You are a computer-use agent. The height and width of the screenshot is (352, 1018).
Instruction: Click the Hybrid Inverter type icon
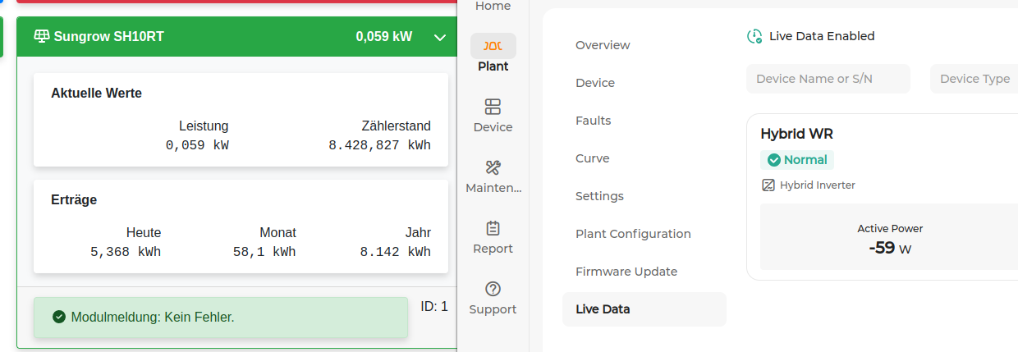(768, 185)
